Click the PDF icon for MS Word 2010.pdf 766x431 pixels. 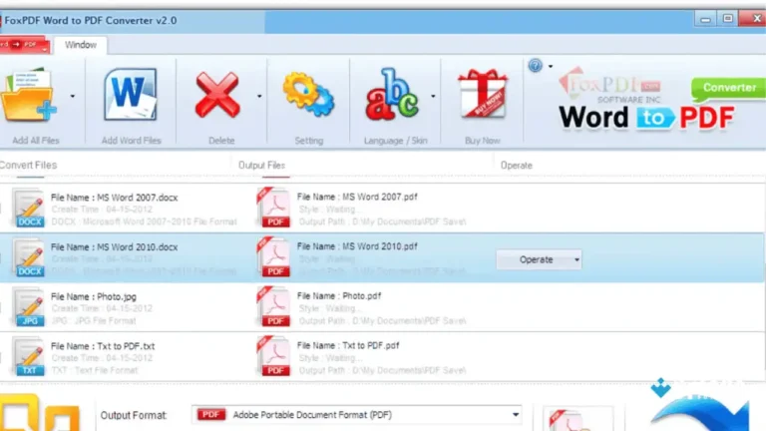tap(273, 257)
